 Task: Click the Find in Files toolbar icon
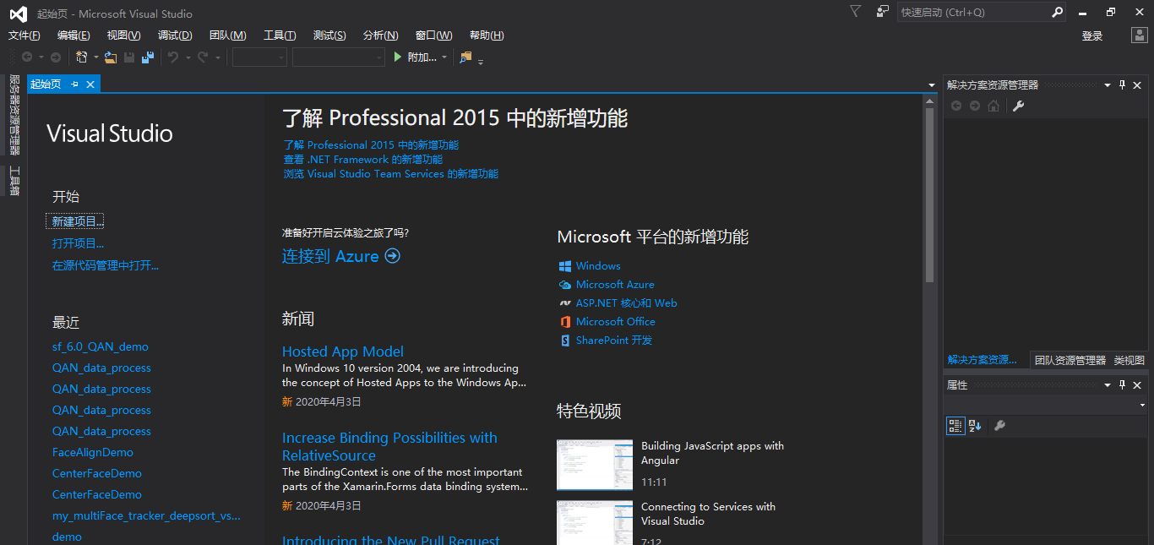(465, 57)
